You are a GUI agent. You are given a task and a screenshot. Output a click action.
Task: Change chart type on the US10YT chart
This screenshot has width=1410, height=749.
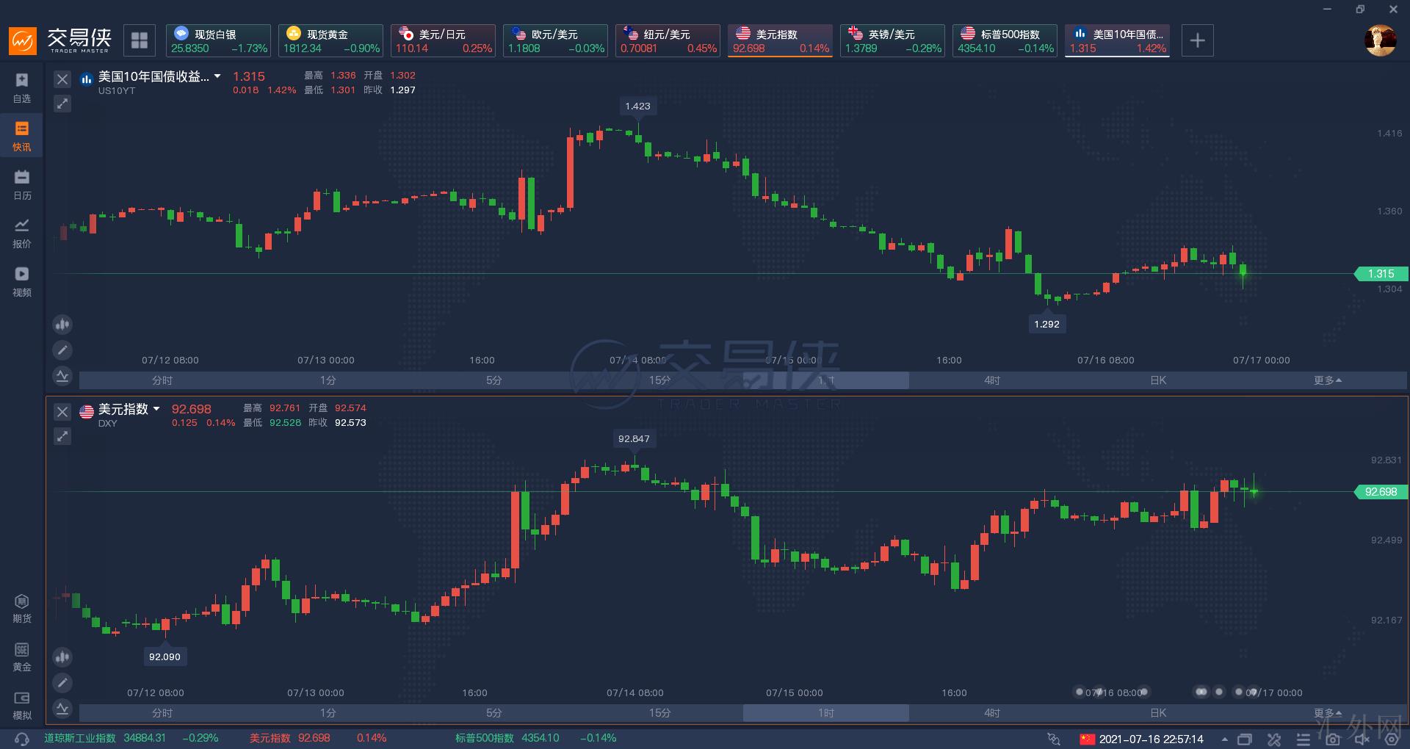coord(62,324)
